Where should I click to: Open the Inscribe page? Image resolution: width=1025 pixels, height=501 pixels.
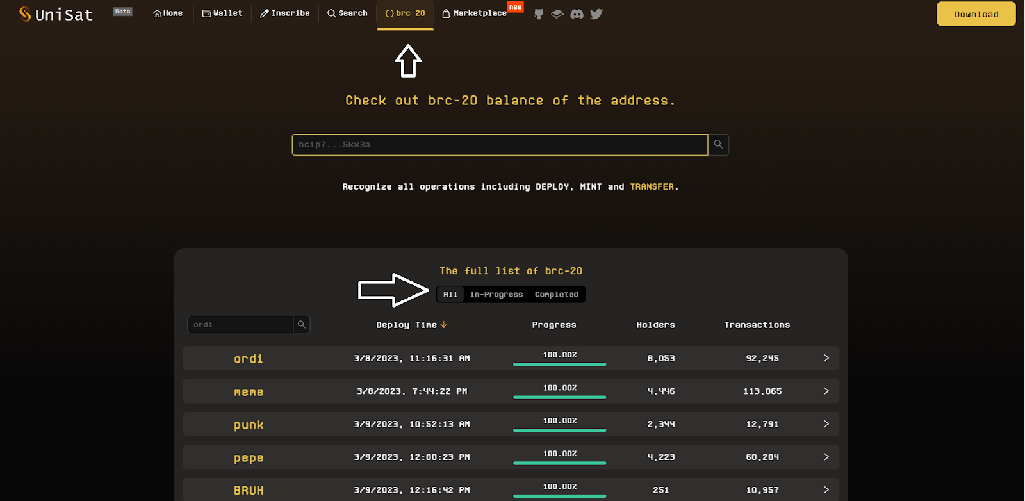285,13
